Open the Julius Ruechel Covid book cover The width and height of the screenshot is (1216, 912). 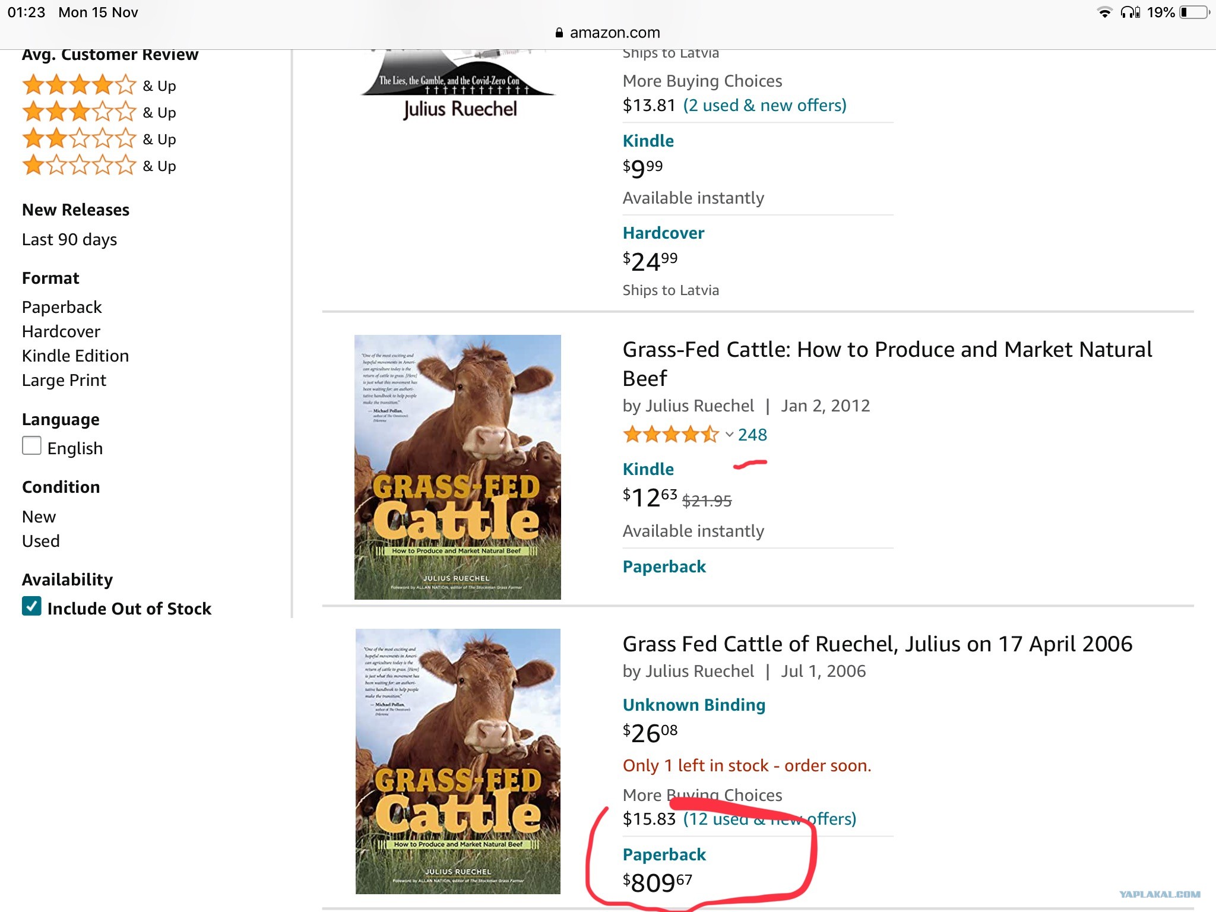coord(458,85)
